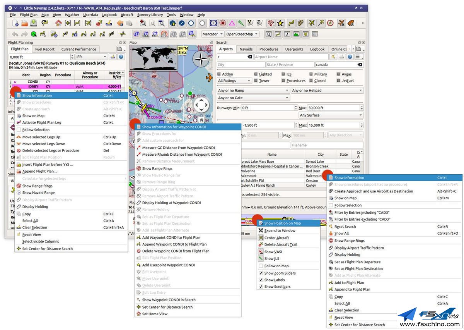Toggle the Jet airways J icon
Image resolution: width=464 pixels, height=330 pixels.
259,23
